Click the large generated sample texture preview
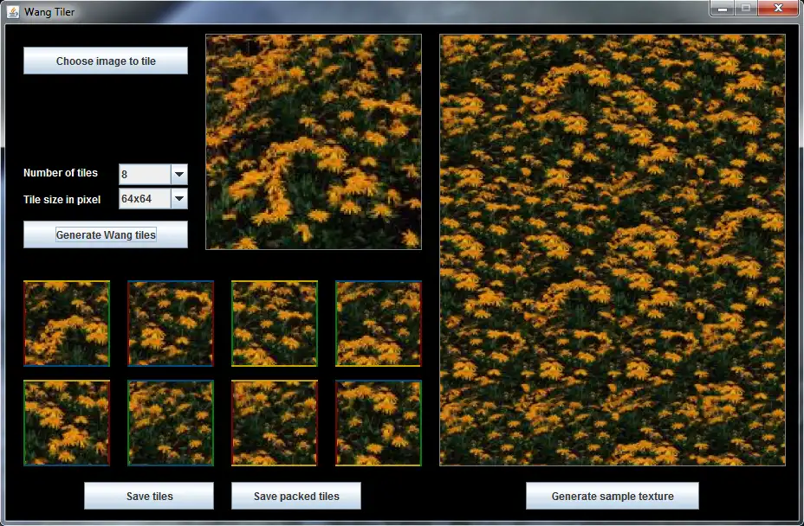This screenshot has width=804, height=526. (x=613, y=250)
